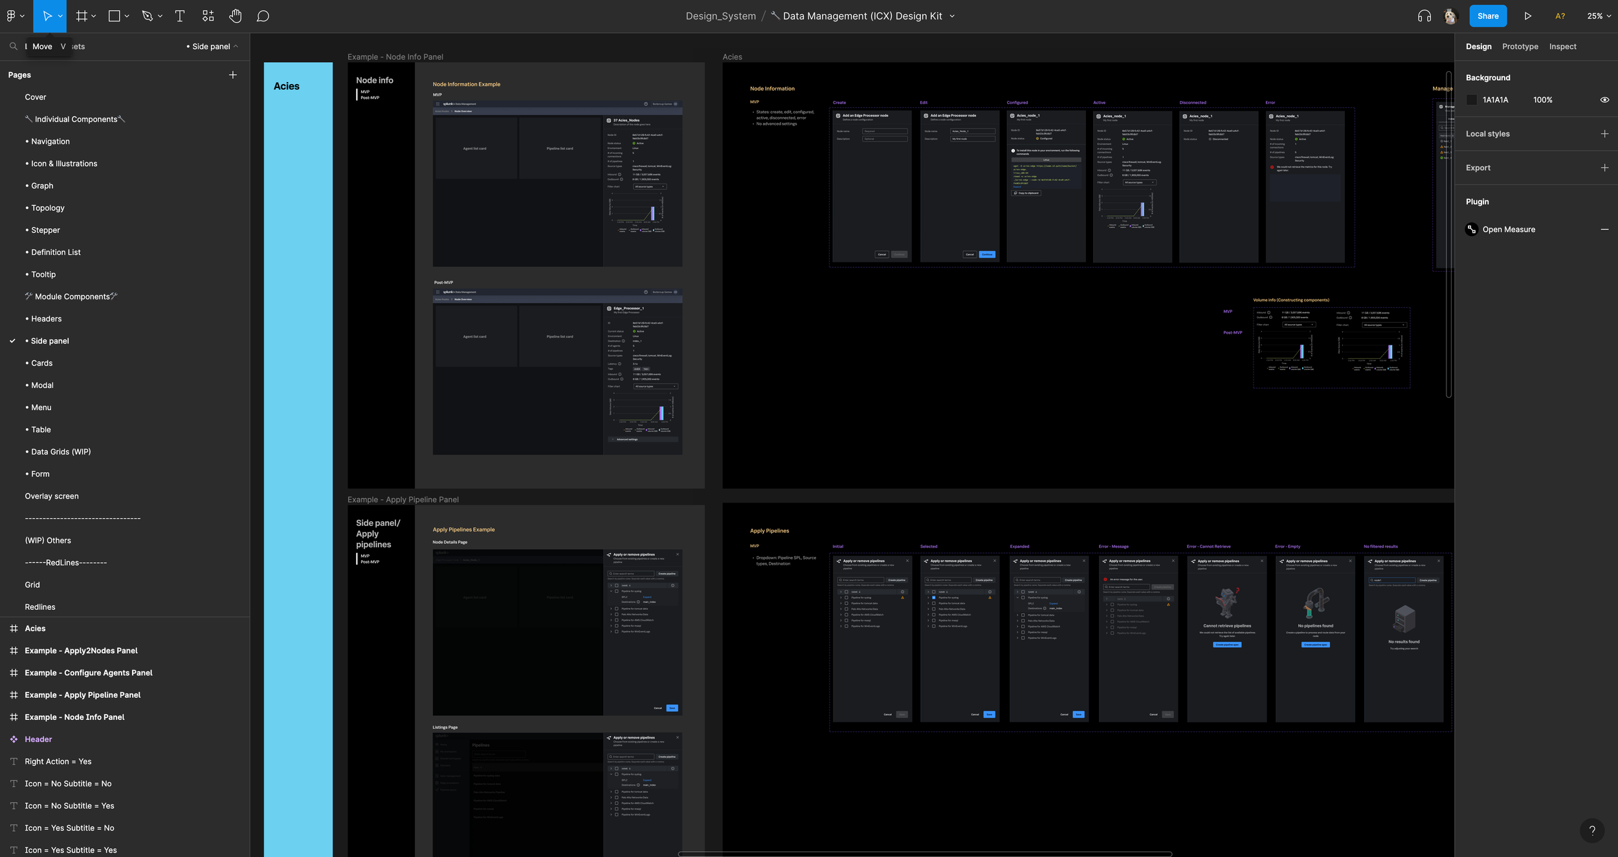Image resolution: width=1618 pixels, height=857 pixels.
Task: Open the 25% zoom dropdown
Action: [1599, 16]
